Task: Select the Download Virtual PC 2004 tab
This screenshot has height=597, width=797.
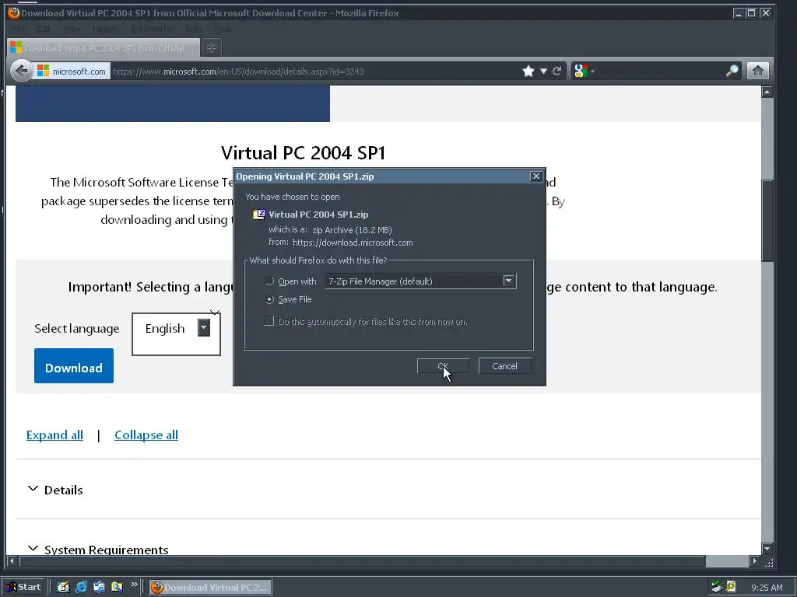Action: pyautogui.click(x=104, y=47)
